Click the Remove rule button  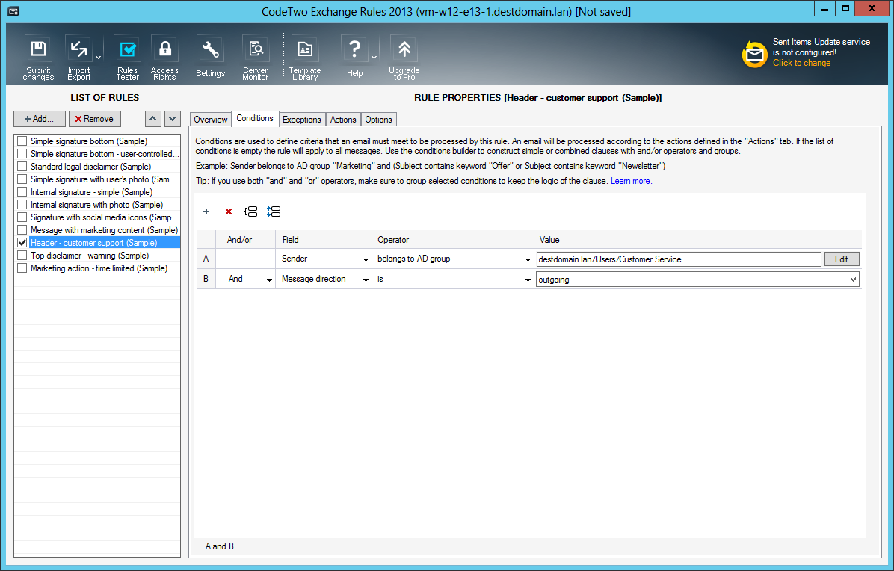point(95,119)
